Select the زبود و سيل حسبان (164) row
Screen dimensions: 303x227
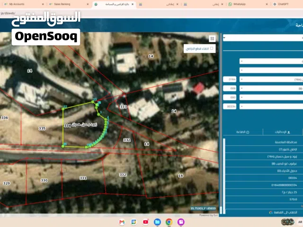pos(264,157)
